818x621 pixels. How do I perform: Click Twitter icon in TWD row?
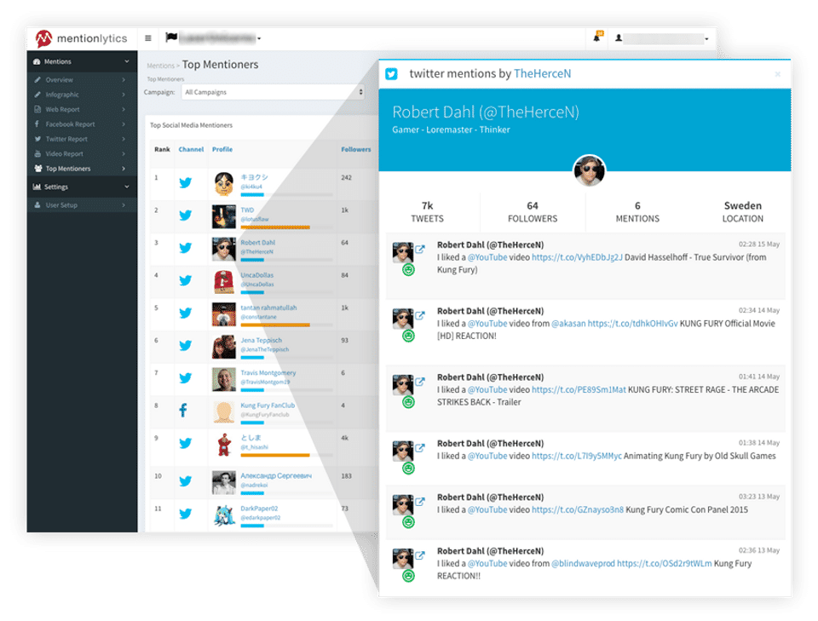coord(185,216)
